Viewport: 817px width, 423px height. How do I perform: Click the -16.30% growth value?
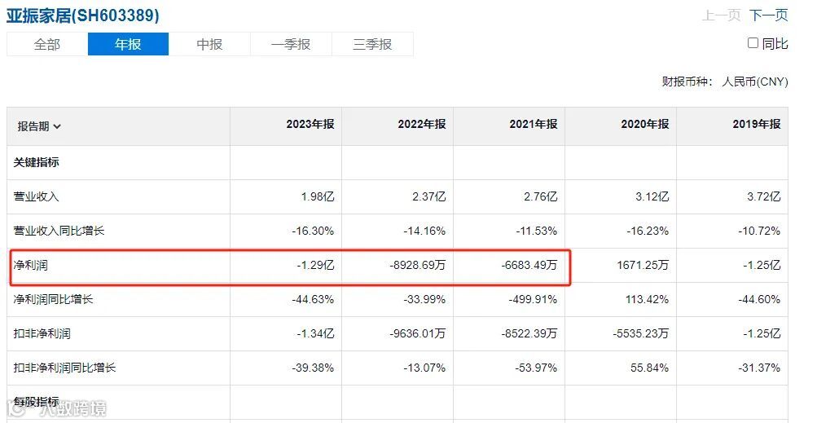(313, 231)
